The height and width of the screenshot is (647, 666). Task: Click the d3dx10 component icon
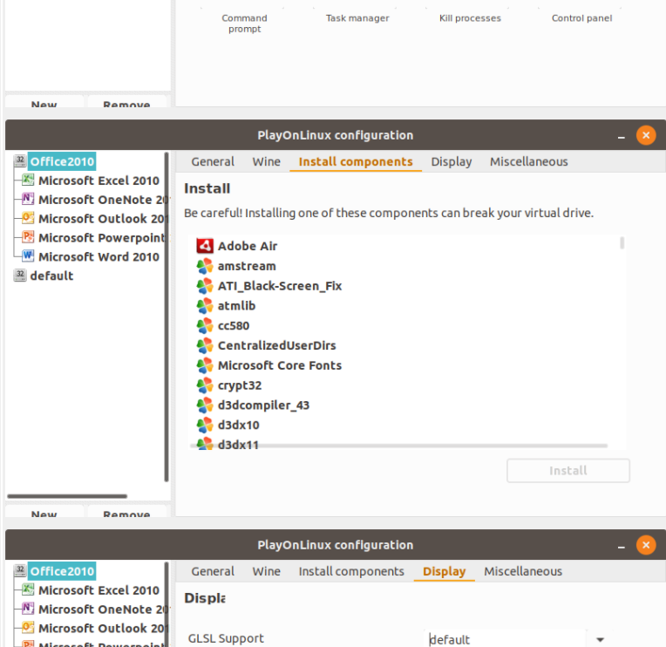click(205, 426)
